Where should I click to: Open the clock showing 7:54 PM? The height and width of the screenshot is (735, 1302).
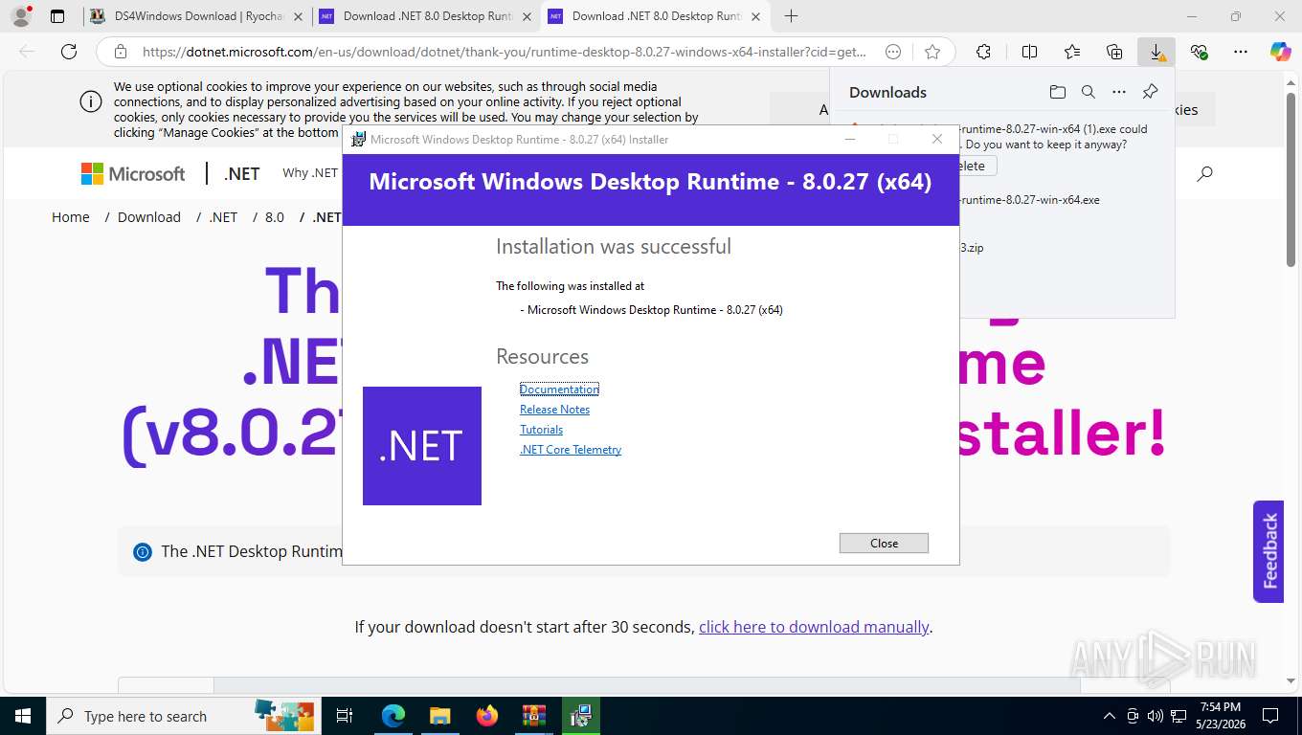point(1220,716)
